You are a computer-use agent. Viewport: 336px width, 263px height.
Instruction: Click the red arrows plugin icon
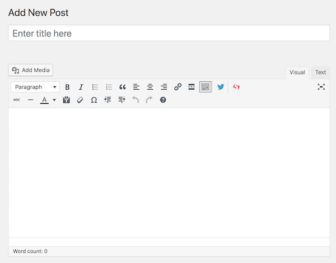[236, 87]
